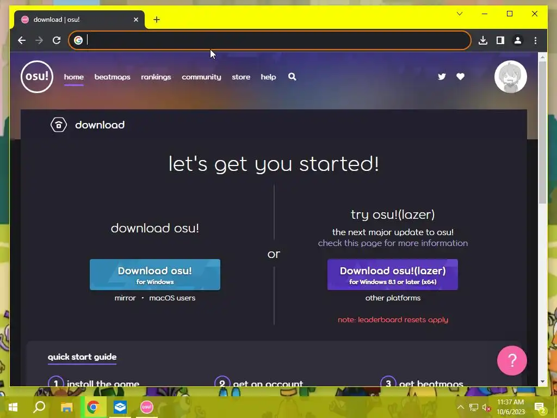Click the osu! logo in the site header
This screenshot has height=418, width=557.
coord(37,76)
